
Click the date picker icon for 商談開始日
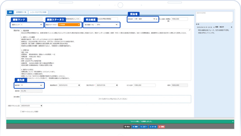click(x=79, y=85)
